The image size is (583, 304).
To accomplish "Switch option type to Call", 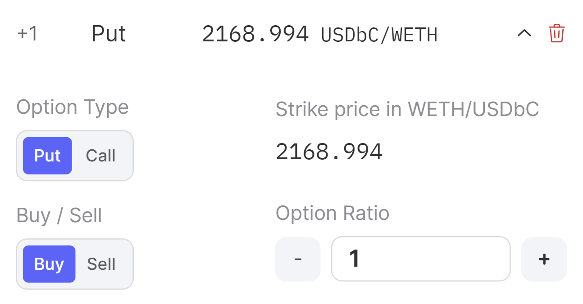I will (100, 156).
